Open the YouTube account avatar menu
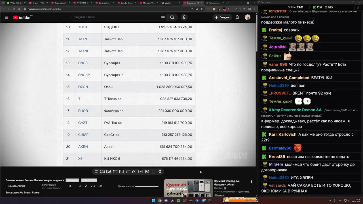 tap(248, 17)
